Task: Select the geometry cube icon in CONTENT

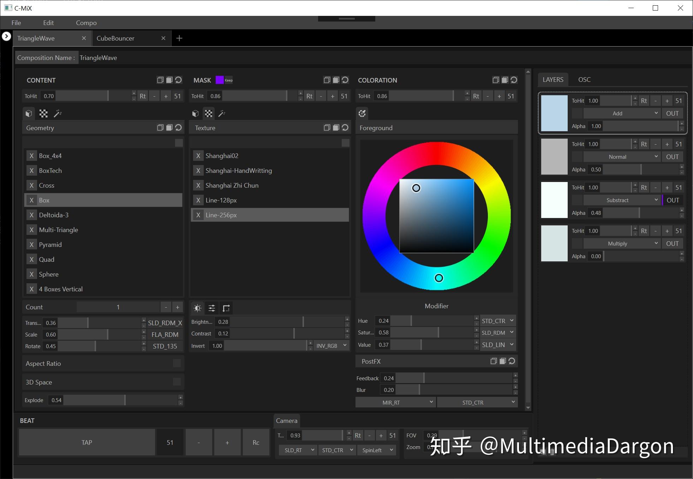Action: [x=28, y=113]
